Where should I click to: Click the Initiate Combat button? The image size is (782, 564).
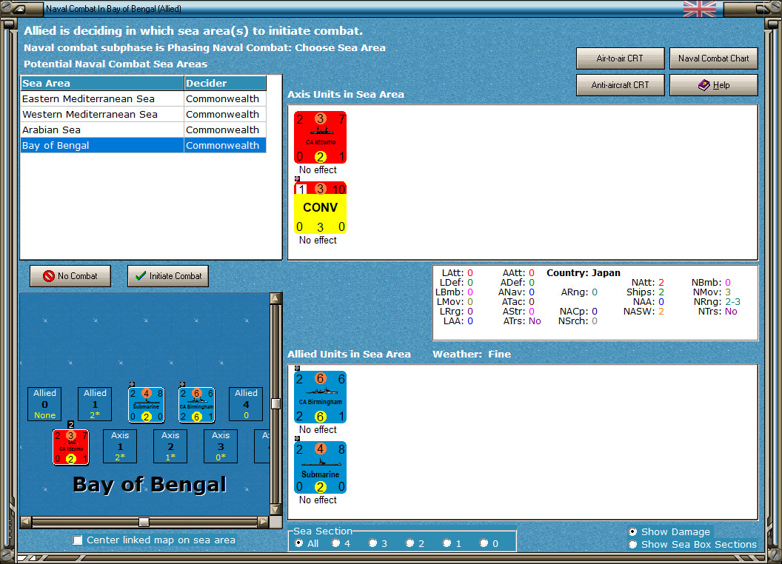tap(168, 276)
